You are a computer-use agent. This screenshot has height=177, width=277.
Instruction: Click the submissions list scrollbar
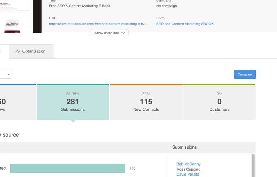click(253, 165)
